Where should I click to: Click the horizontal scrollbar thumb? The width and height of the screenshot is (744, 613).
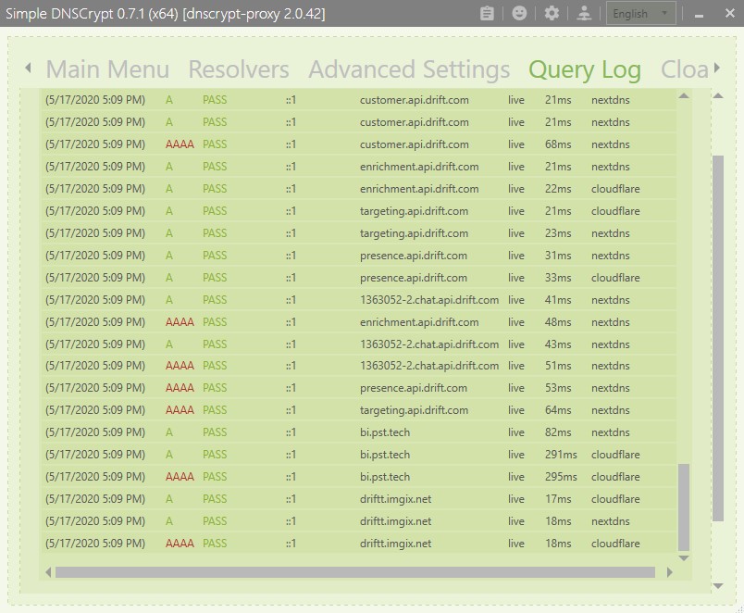click(x=355, y=572)
